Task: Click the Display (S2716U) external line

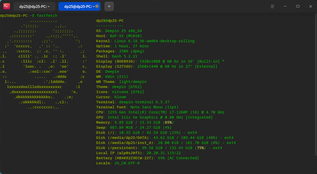Action: point(157,66)
